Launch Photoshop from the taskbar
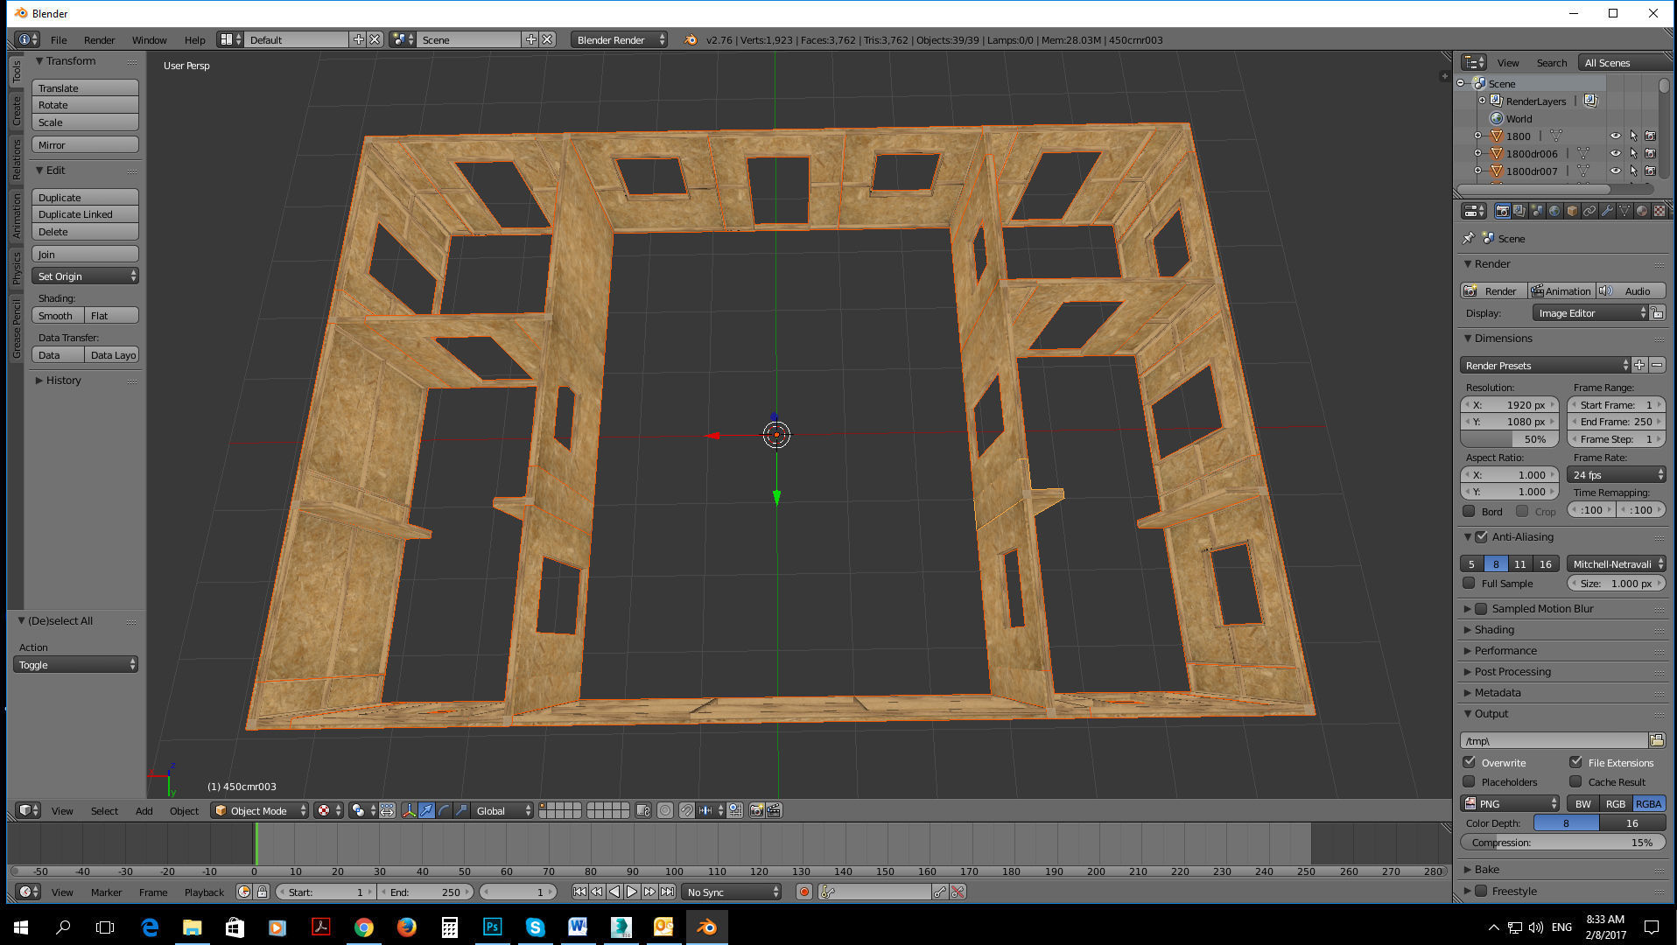 tap(492, 927)
